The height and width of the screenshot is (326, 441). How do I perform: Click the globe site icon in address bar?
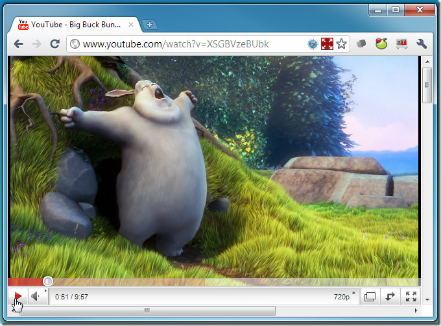click(x=75, y=44)
